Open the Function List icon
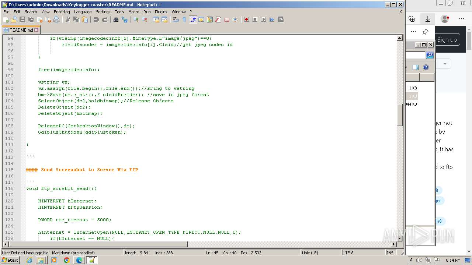 pyautogui.click(x=218, y=20)
